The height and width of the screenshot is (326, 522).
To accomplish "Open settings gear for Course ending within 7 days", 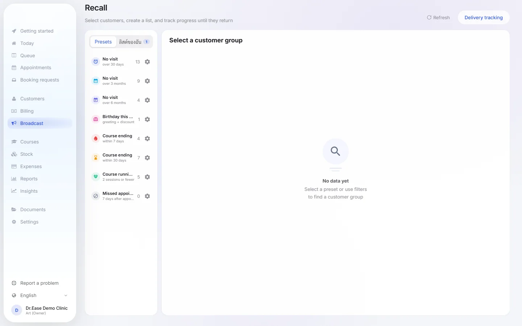I will pos(147,139).
